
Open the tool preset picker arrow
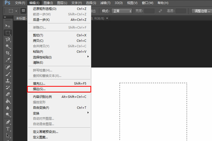coord(16,11)
